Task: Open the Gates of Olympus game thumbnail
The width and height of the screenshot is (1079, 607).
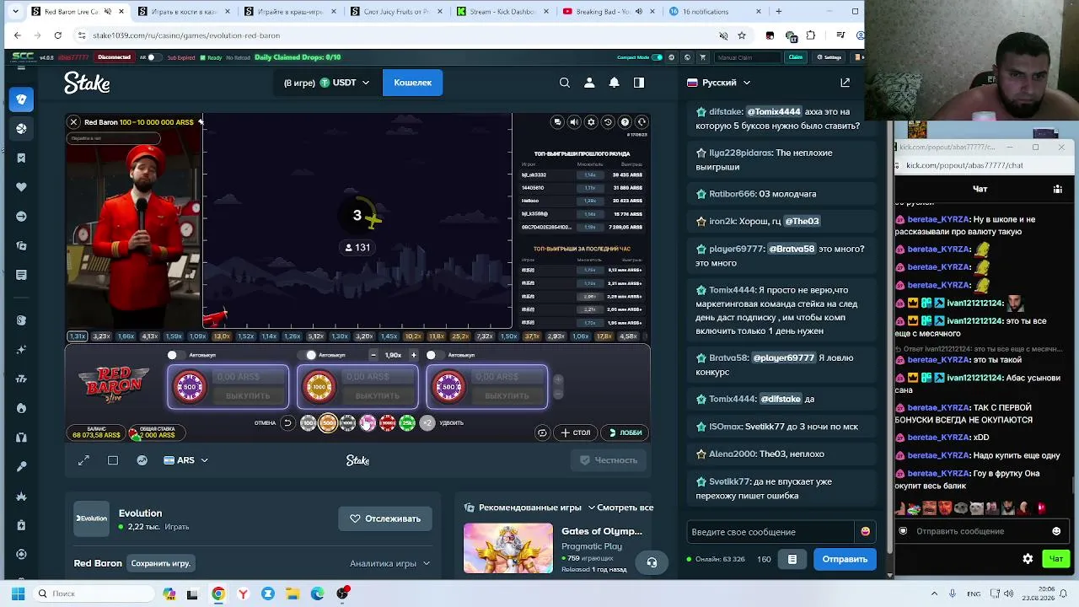Action: pos(508,548)
